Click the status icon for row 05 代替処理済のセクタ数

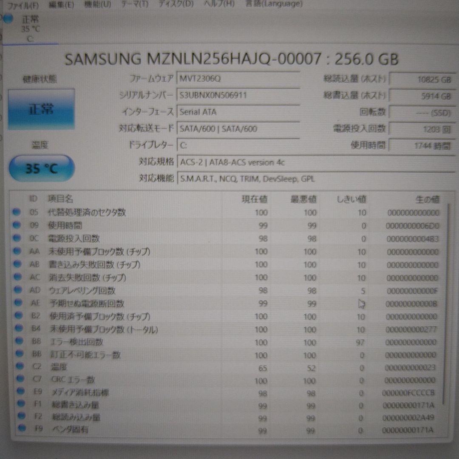pos(17,212)
